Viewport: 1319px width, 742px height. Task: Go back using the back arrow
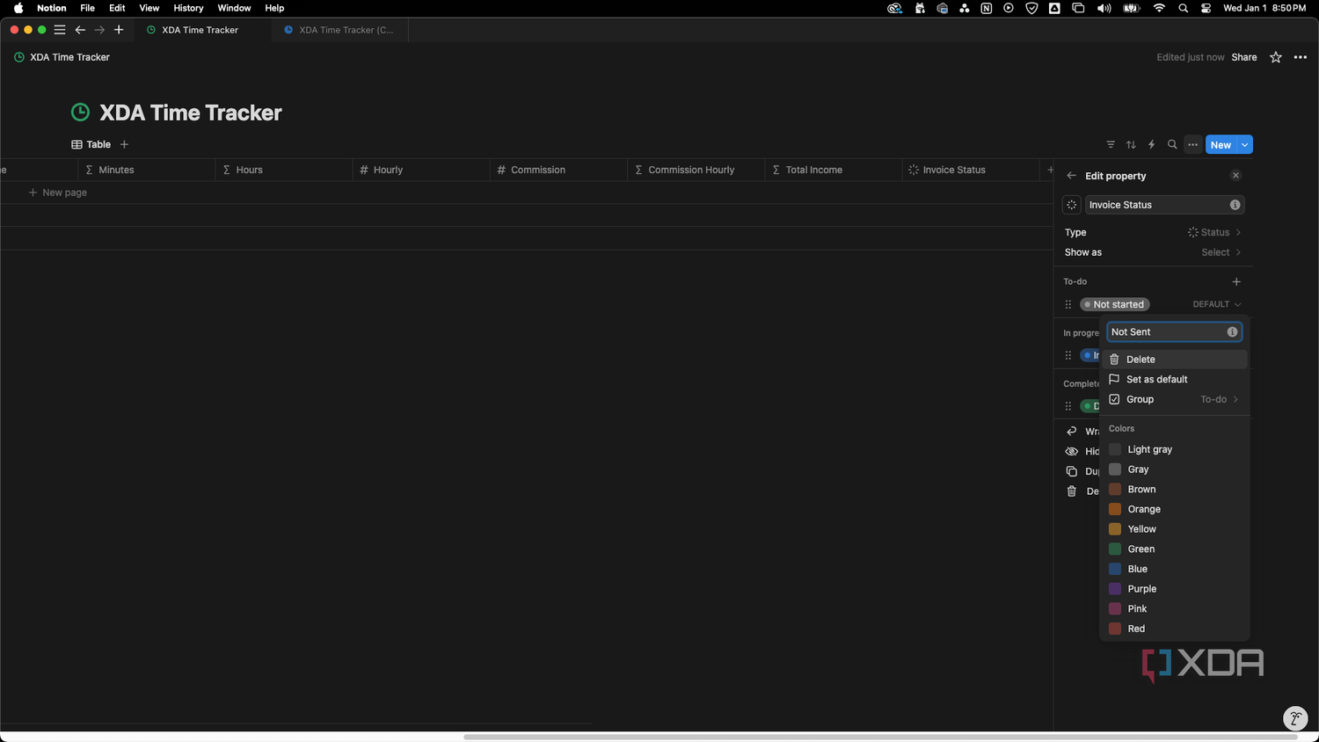tap(80, 30)
